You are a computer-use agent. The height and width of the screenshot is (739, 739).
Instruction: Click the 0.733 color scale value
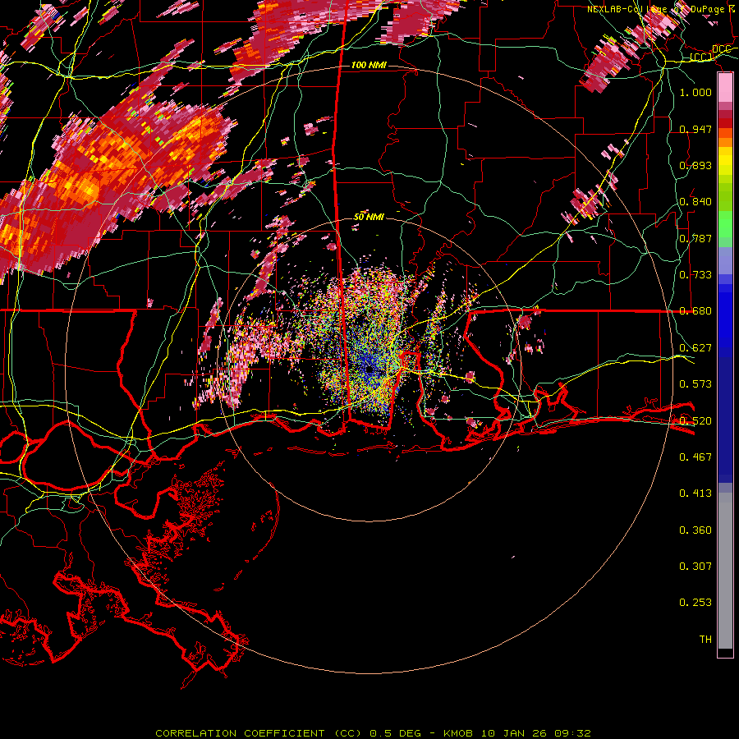(695, 275)
